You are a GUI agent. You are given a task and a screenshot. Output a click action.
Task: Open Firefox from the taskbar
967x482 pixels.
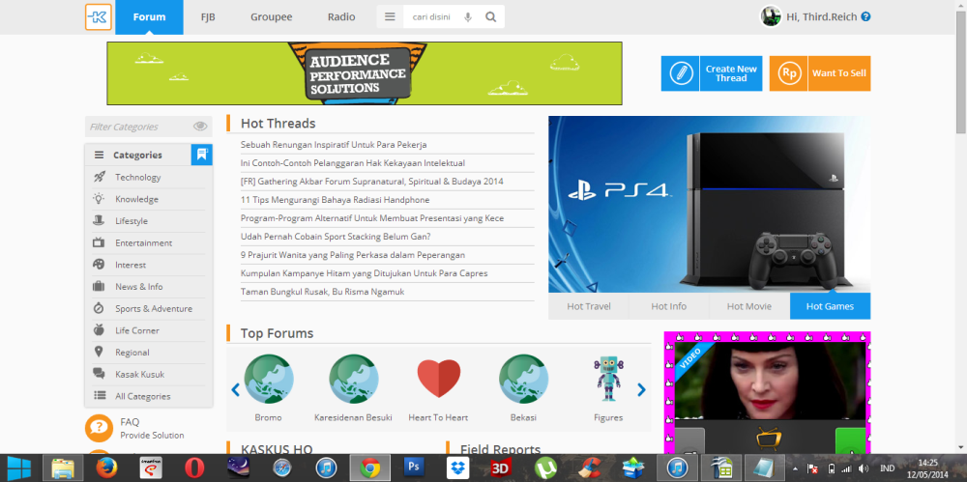pos(106,468)
